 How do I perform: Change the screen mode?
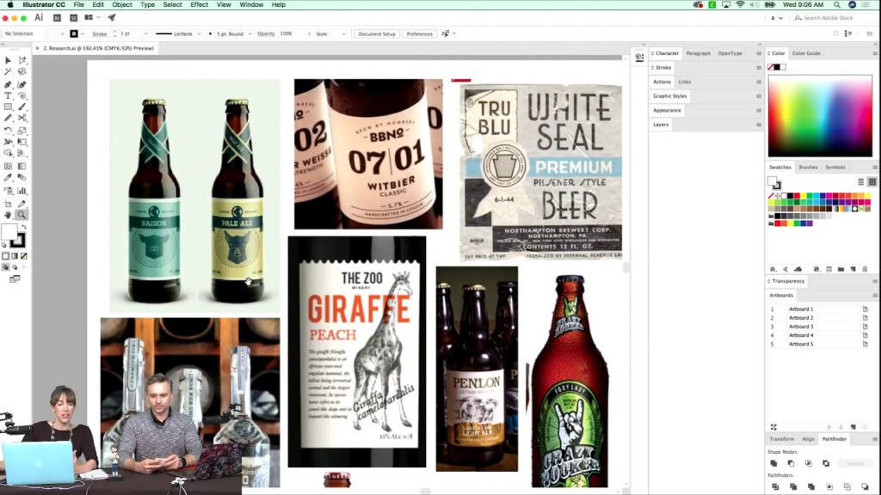[15, 279]
